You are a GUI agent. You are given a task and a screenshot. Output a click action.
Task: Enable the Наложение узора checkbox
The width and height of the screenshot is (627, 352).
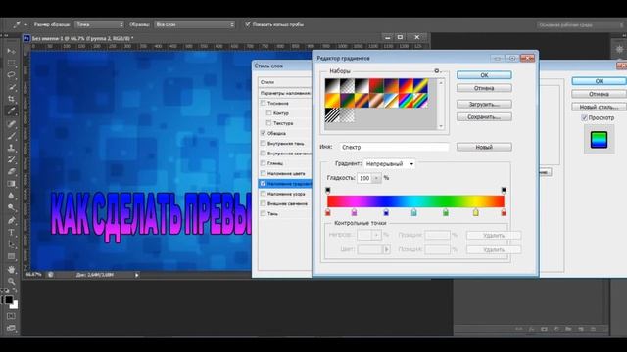(263, 194)
